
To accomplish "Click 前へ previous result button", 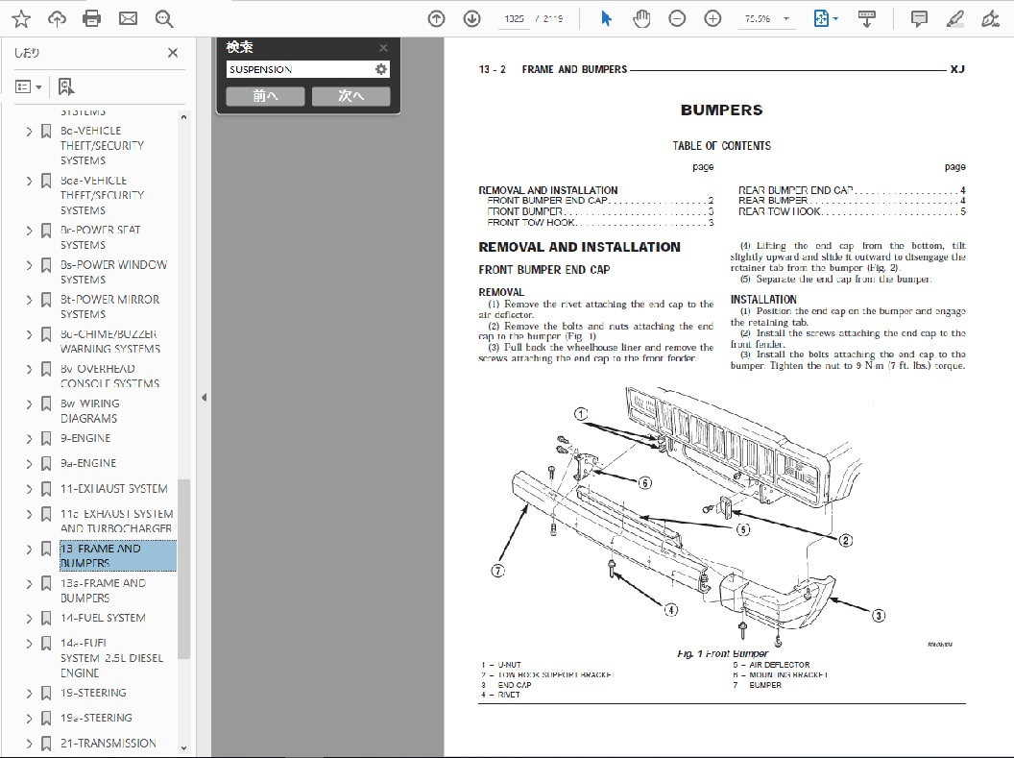I will click(x=265, y=96).
